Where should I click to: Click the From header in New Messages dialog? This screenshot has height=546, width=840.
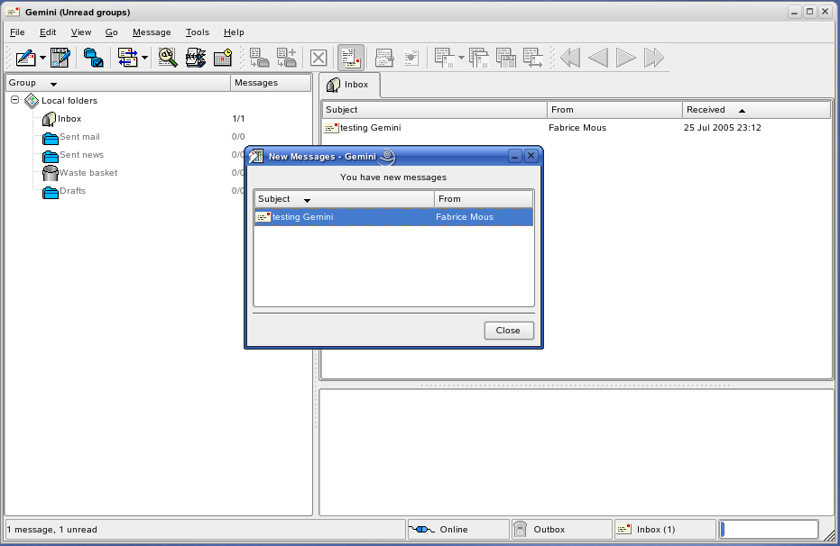pos(484,199)
